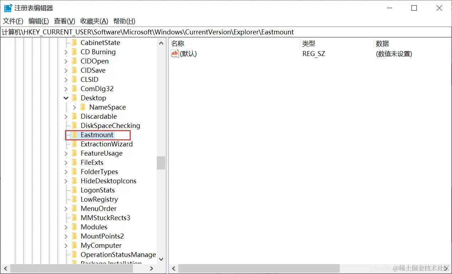Click values pane scroll left arrow
452x274 pixels.
click(x=174, y=268)
